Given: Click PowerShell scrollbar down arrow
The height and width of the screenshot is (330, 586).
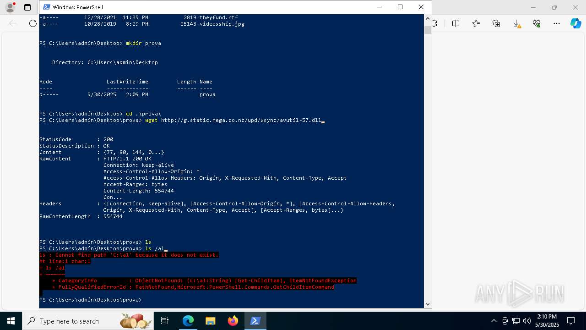Looking at the screenshot, I should [x=428, y=303].
